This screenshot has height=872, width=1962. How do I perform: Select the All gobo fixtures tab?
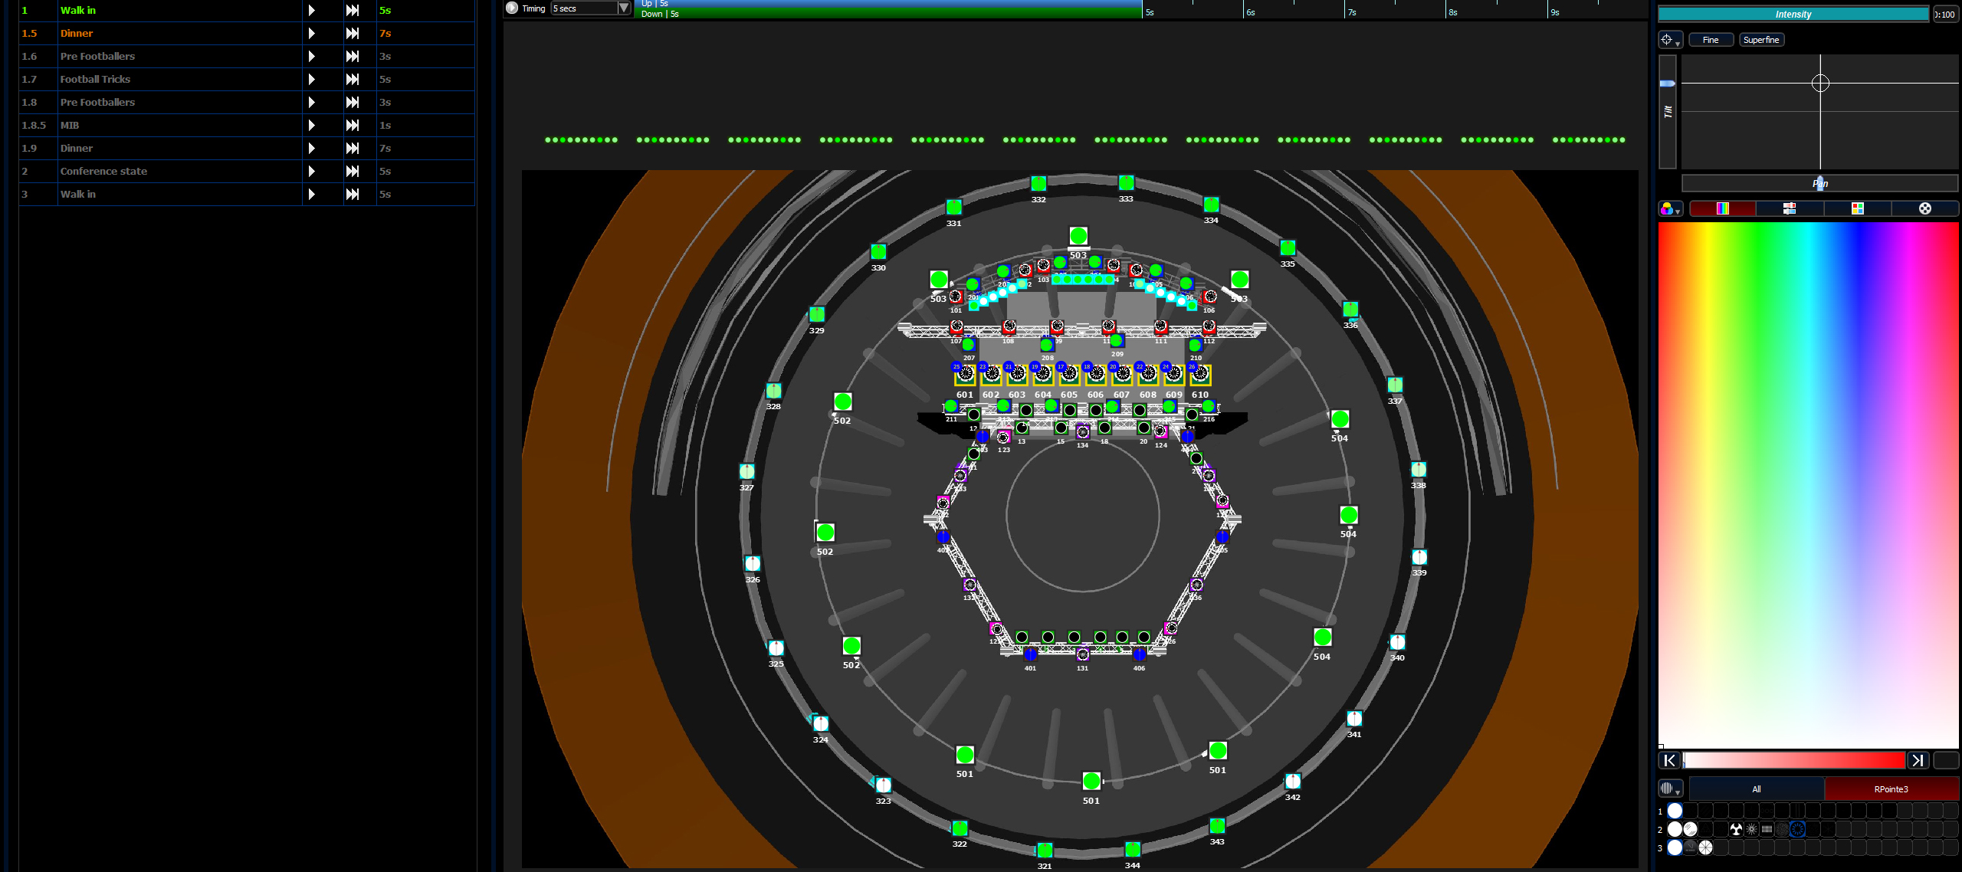(x=1756, y=788)
